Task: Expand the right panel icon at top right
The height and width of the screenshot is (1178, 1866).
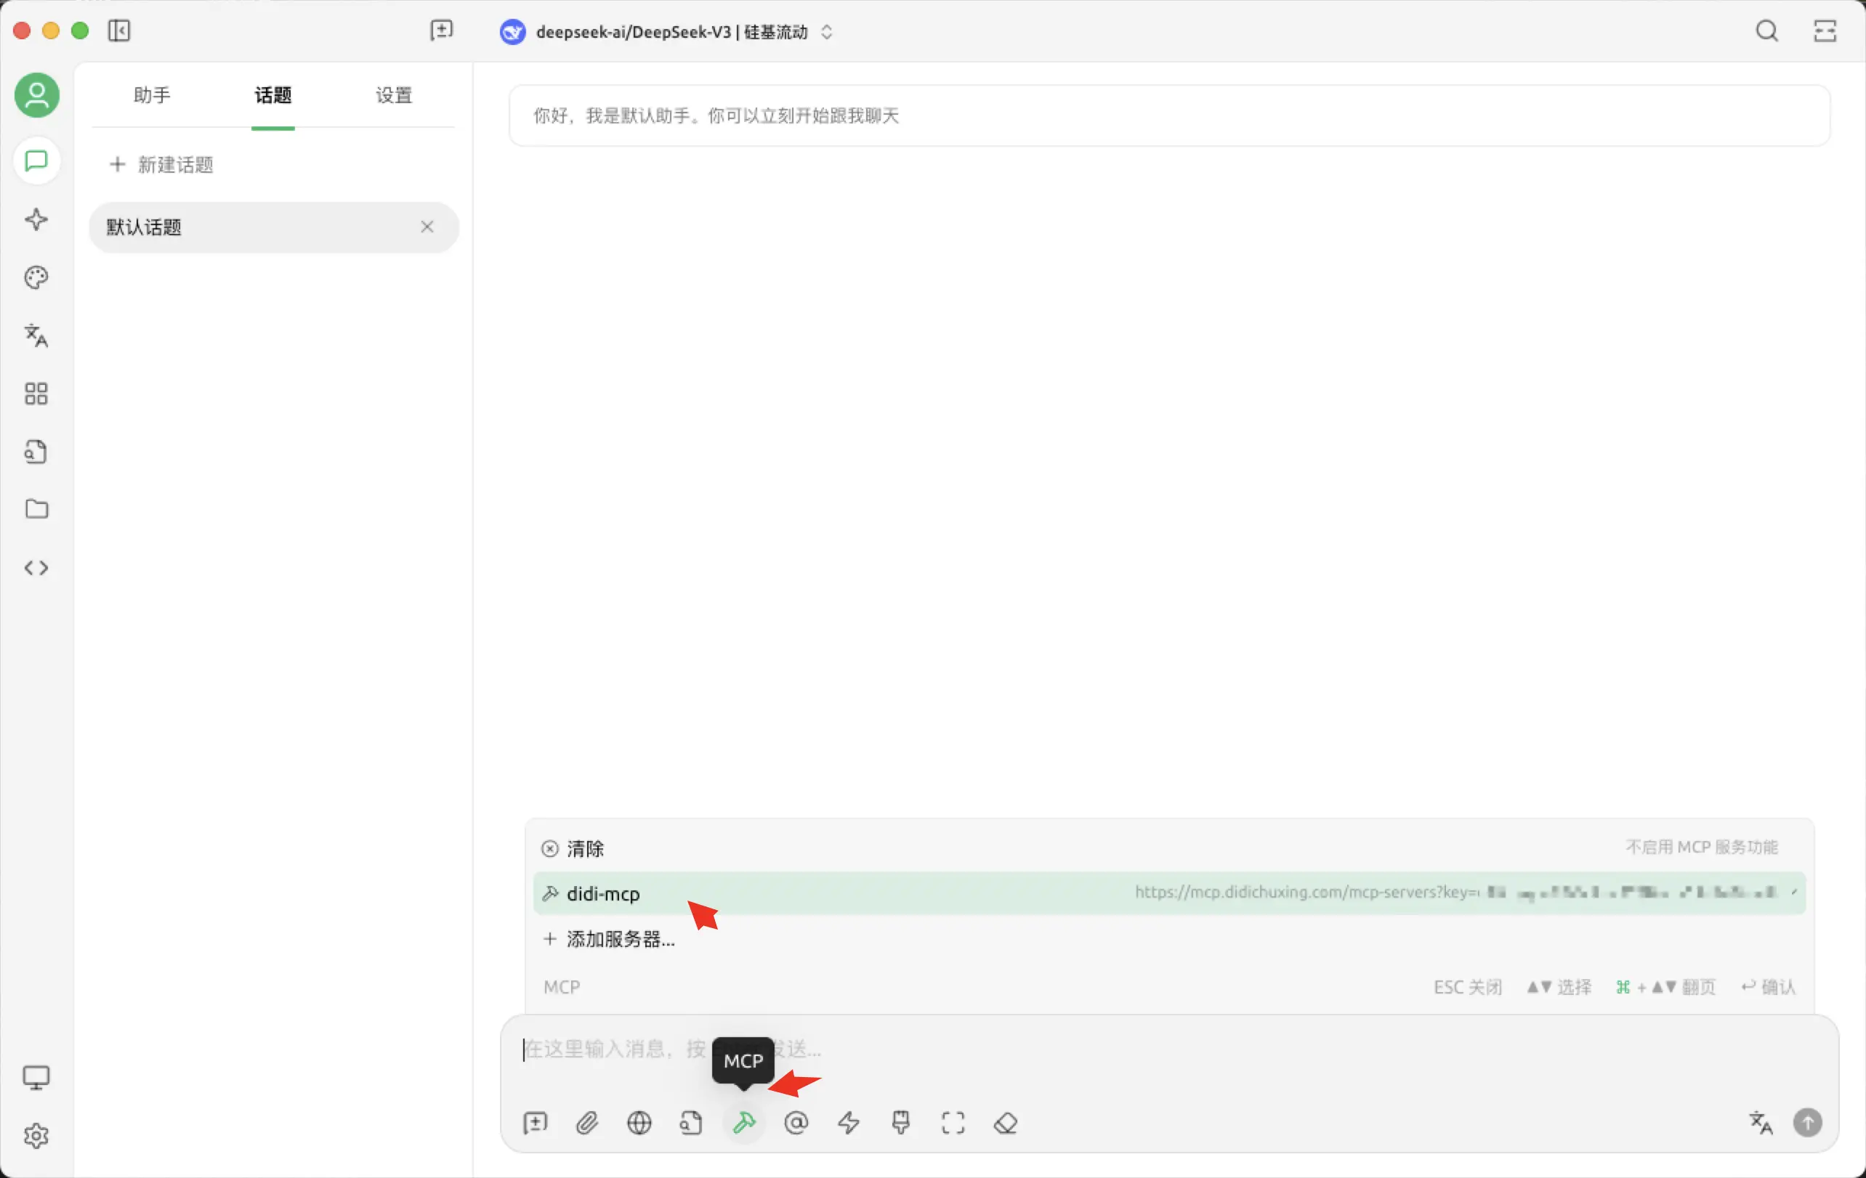Action: tap(1825, 31)
